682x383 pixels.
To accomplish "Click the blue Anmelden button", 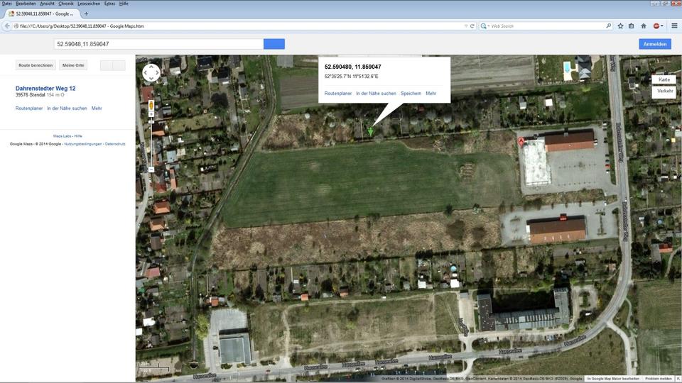I will (654, 44).
